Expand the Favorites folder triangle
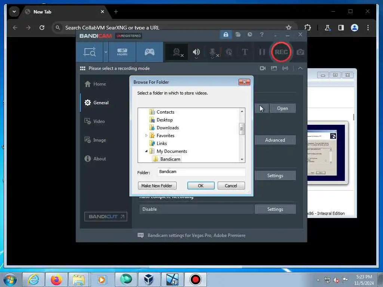 [x=146, y=135]
